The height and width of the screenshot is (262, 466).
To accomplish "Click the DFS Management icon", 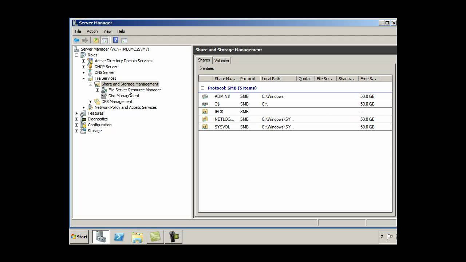I will [x=97, y=102].
